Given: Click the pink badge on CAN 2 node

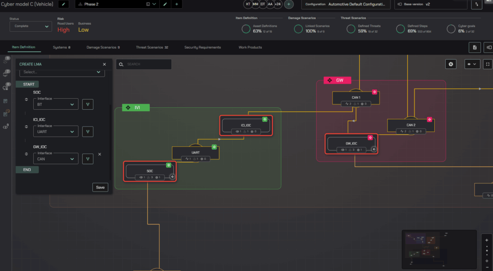Looking at the screenshot, I should [x=429, y=119].
